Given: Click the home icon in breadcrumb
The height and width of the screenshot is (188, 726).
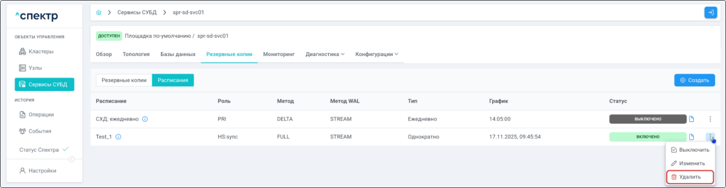Looking at the screenshot, I should coord(98,12).
